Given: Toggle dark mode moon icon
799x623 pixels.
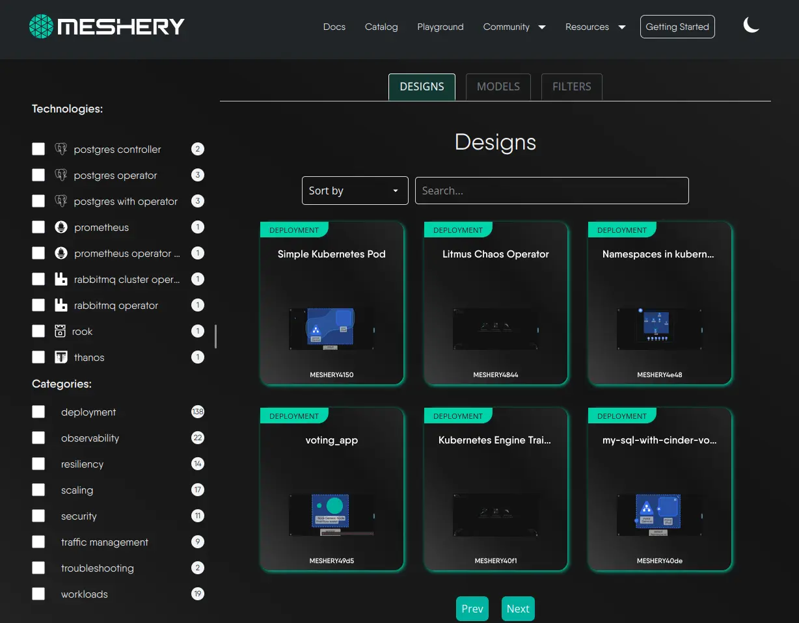Looking at the screenshot, I should click(752, 26).
